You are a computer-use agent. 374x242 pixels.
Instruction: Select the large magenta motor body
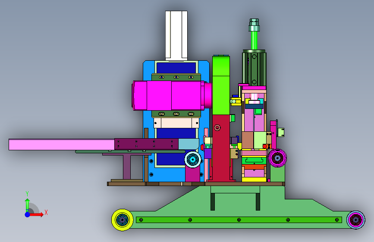pos(168,96)
